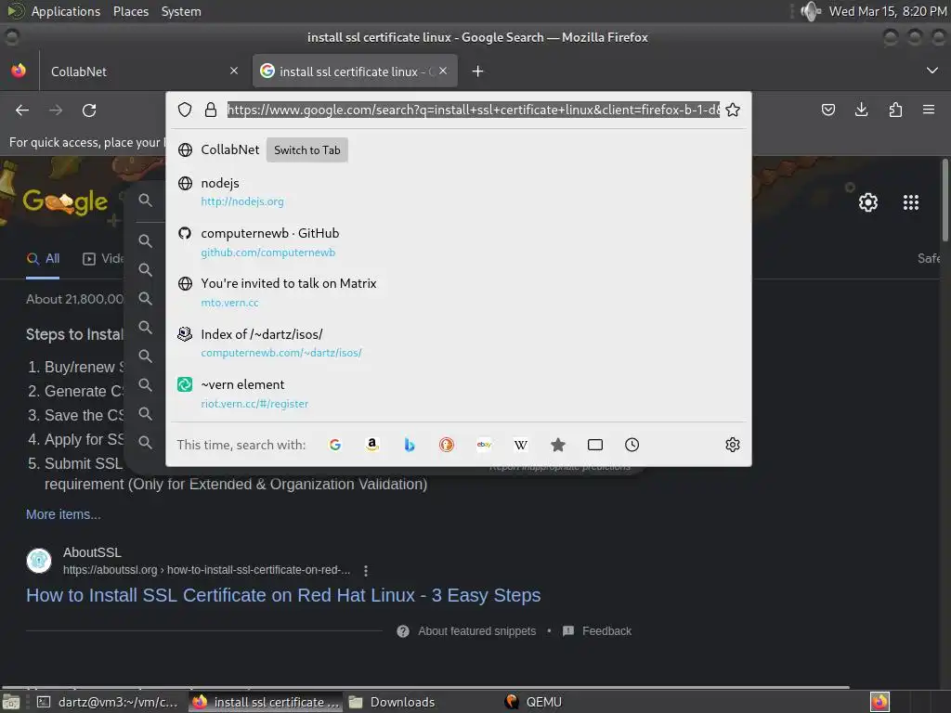The width and height of the screenshot is (951, 713).
Task: Choose the nodejs suggestion
Action: click(459, 191)
